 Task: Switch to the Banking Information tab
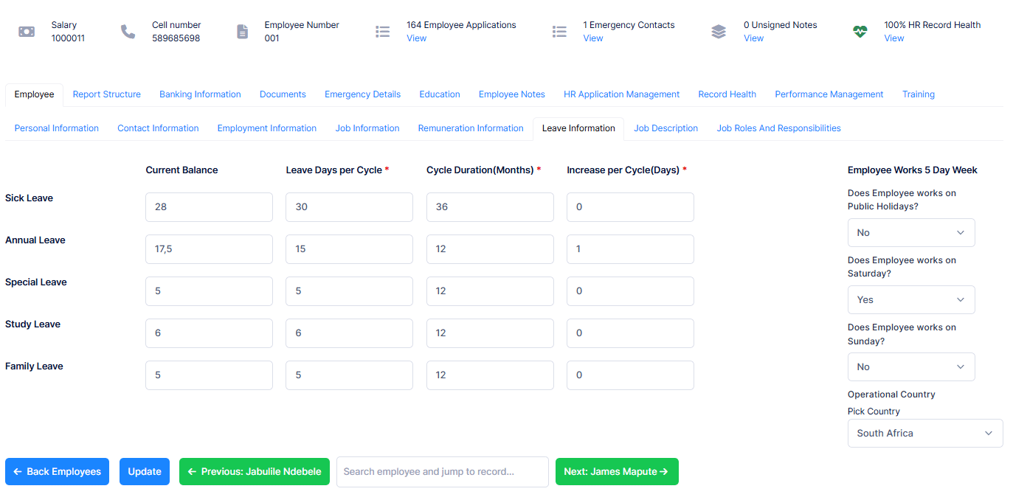click(x=200, y=94)
